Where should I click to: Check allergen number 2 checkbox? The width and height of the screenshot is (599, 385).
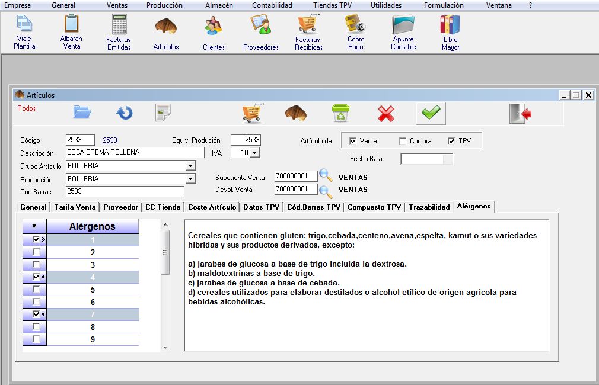tap(36, 252)
